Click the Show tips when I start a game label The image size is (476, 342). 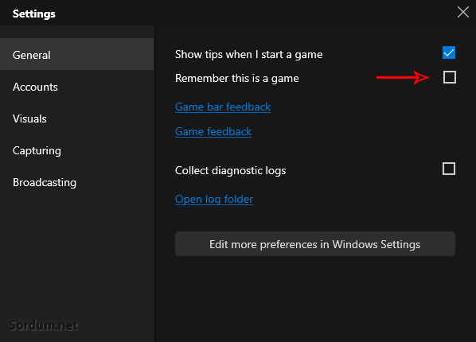tap(248, 55)
